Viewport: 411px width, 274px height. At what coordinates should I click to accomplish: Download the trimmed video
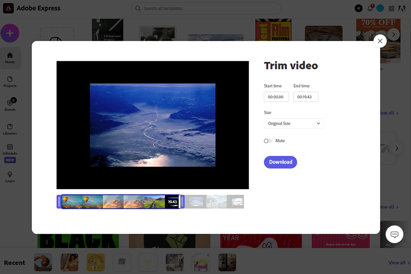pyautogui.click(x=280, y=162)
